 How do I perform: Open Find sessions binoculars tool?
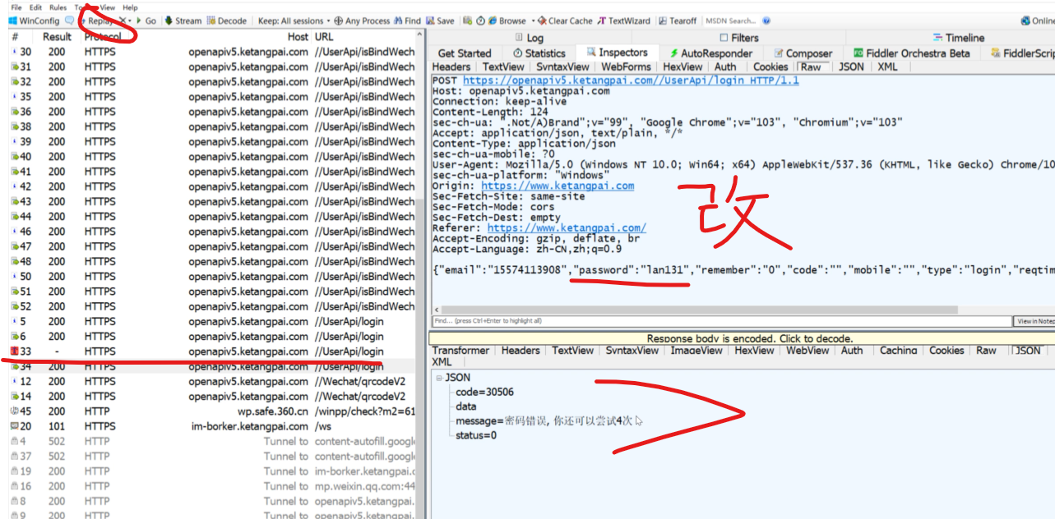tap(408, 21)
